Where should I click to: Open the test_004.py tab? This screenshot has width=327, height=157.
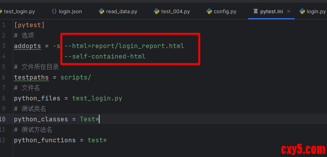coord(176,11)
